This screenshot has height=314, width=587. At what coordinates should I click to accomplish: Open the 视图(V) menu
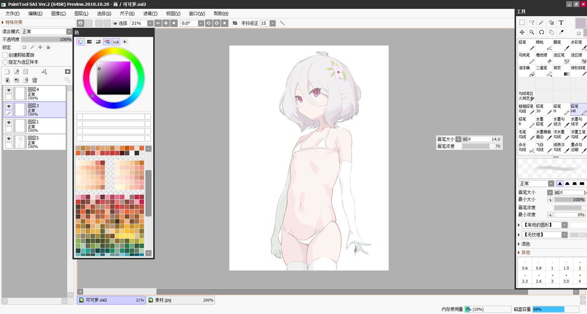pyautogui.click(x=173, y=13)
